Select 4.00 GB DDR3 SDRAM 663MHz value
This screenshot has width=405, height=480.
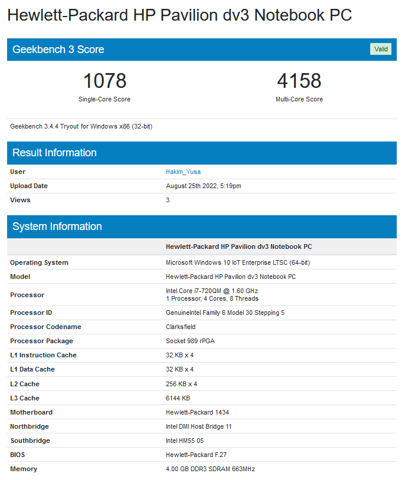click(210, 469)
